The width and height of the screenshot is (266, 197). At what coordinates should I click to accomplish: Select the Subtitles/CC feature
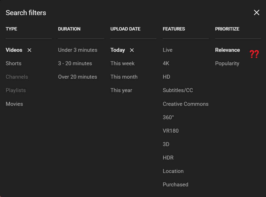pos(178,90)
